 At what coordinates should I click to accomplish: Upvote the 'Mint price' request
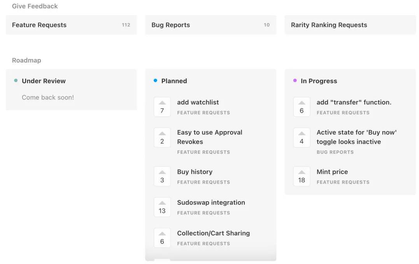tap(302, 176)
